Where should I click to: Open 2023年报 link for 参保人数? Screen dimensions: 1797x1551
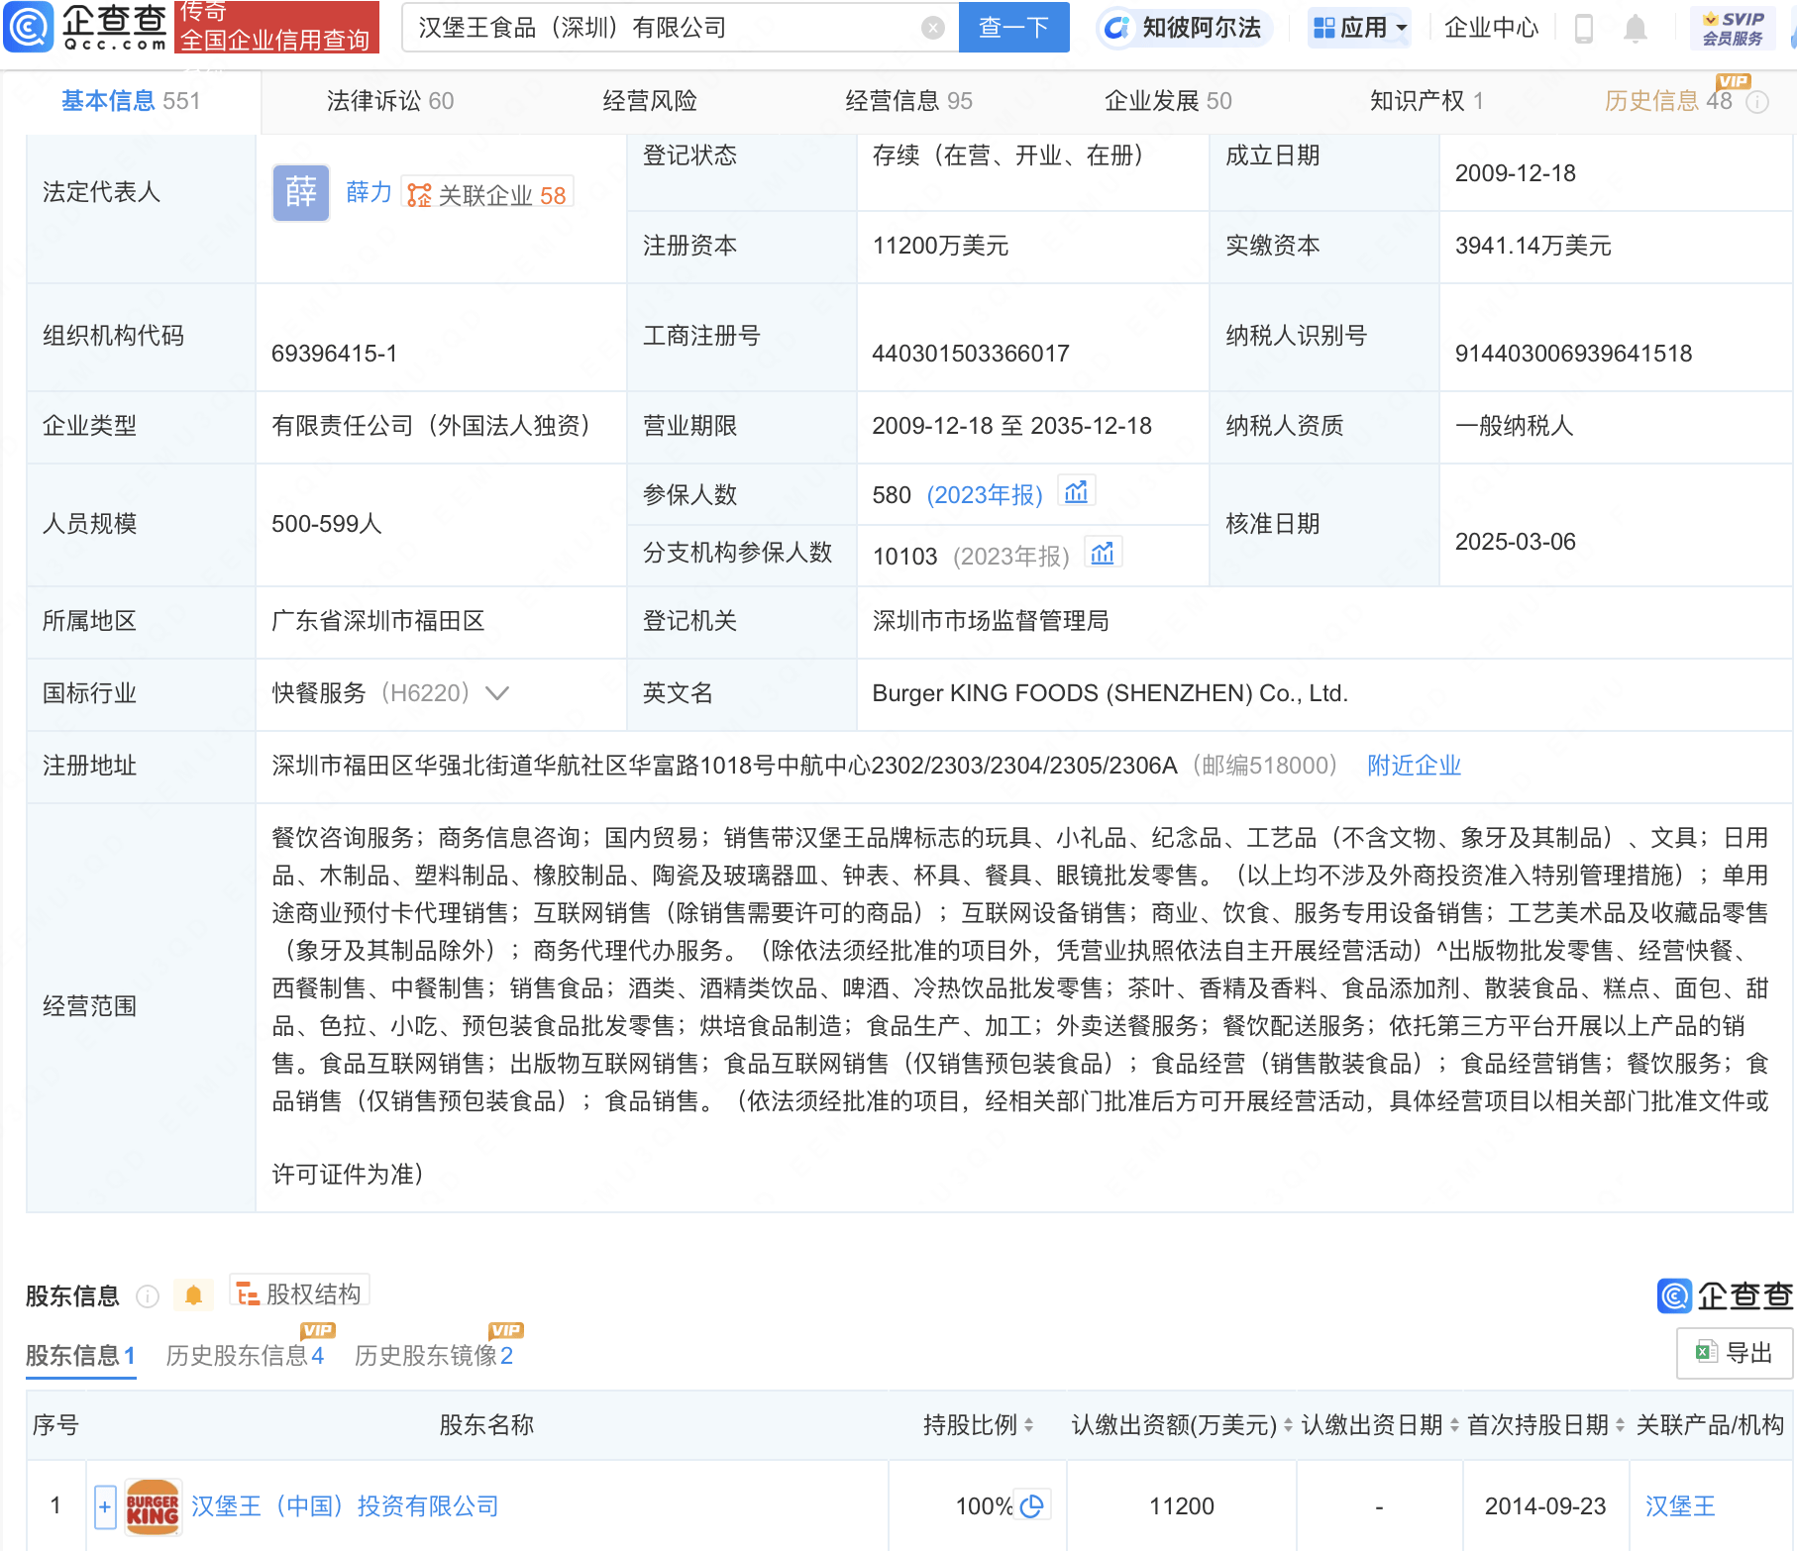984,494
